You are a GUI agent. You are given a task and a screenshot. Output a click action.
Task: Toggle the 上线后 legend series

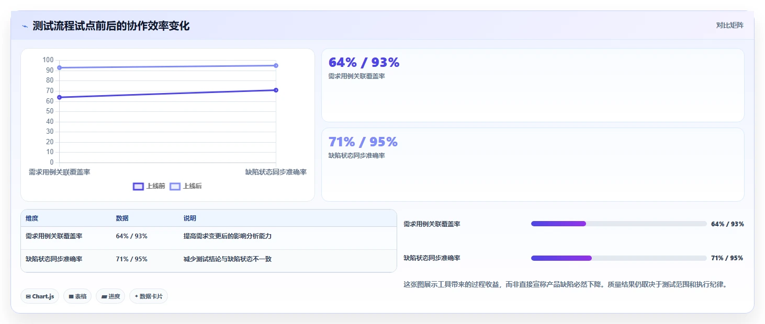[x=186, y=186]
